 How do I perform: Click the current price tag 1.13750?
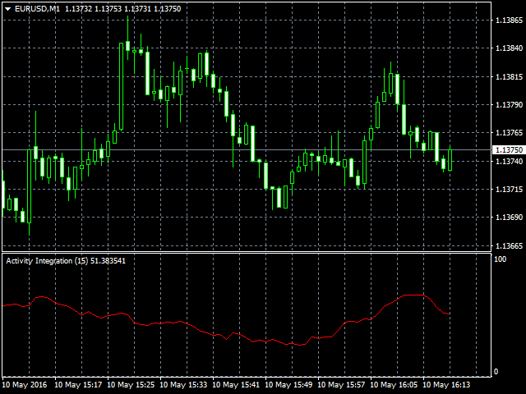pos(509,149)
